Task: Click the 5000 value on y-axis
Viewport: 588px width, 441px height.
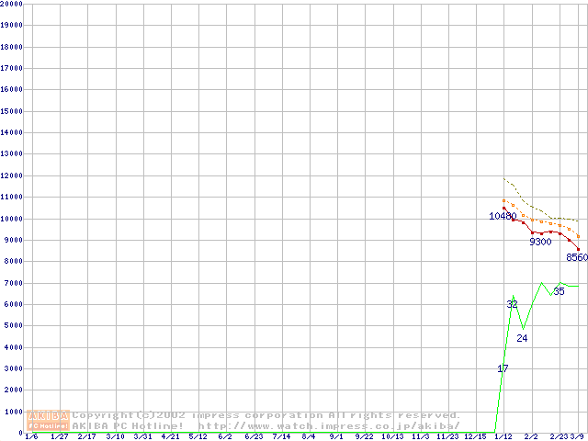Action: pyautogui.click(x=14, y=326)
